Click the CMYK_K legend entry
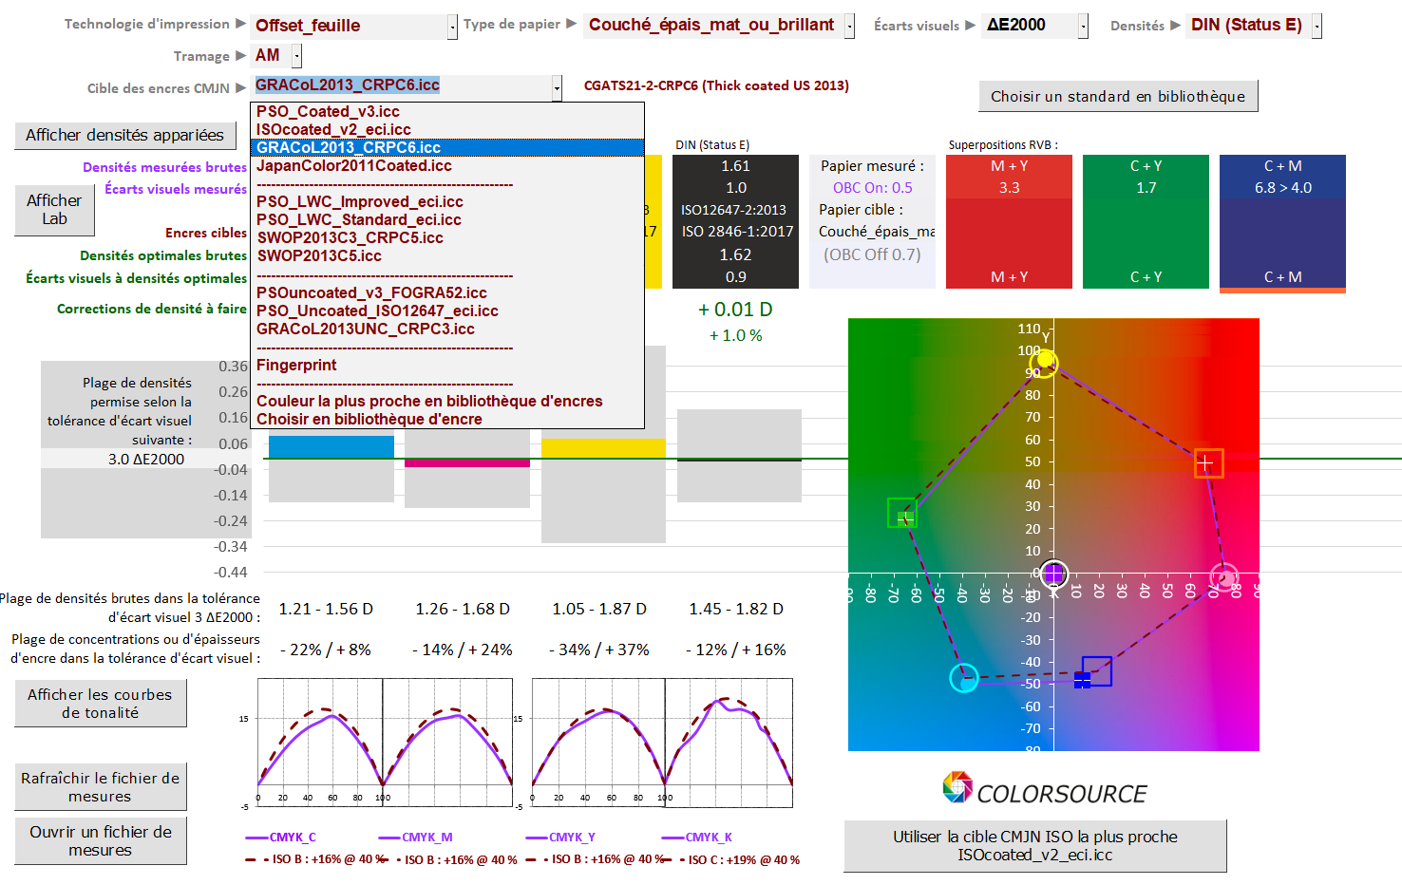This screenshot has height=885, width=1402. pyautogui.click(x=697, y=838)
